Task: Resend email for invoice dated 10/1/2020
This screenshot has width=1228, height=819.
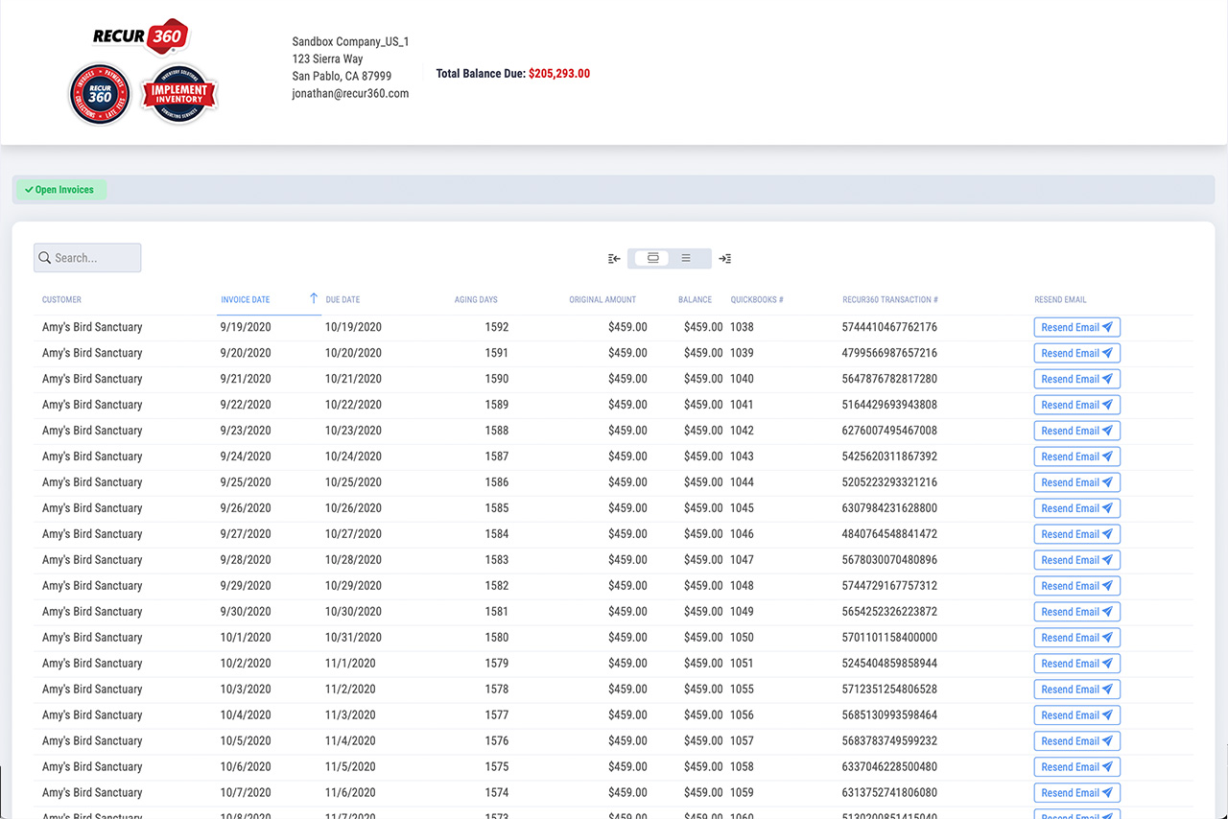Action: [x=1076, y=638]
